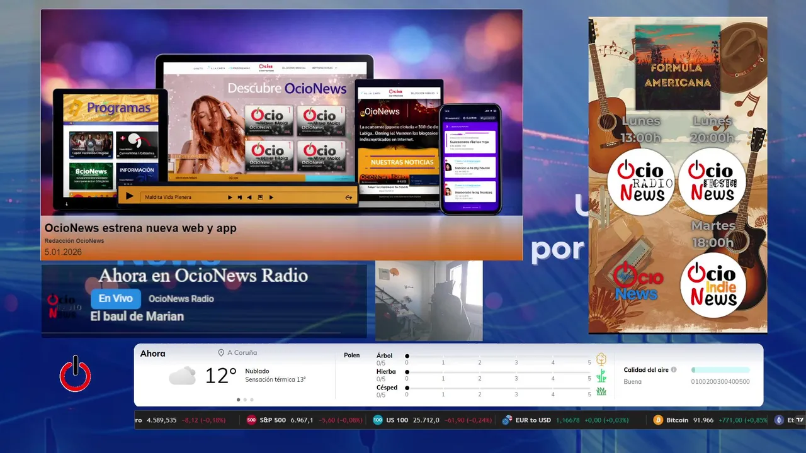Image resolution: width=806 pixels, height=453 pixels.
Task: Select the first weather carousel dot
Action: (x=238, y=400)
